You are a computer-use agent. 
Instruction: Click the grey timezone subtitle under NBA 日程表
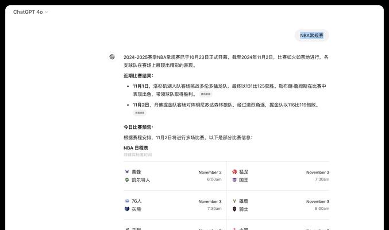[138, 155]
